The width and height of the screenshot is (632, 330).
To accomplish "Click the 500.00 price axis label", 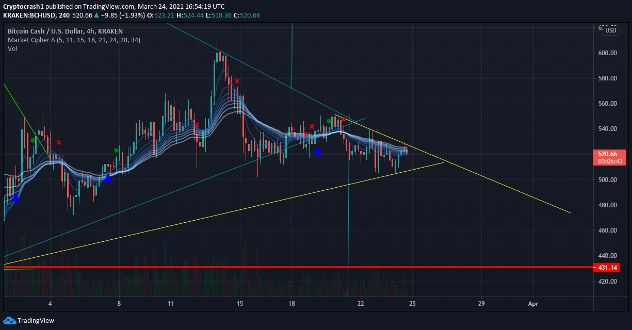I will [x=607, y=180].
